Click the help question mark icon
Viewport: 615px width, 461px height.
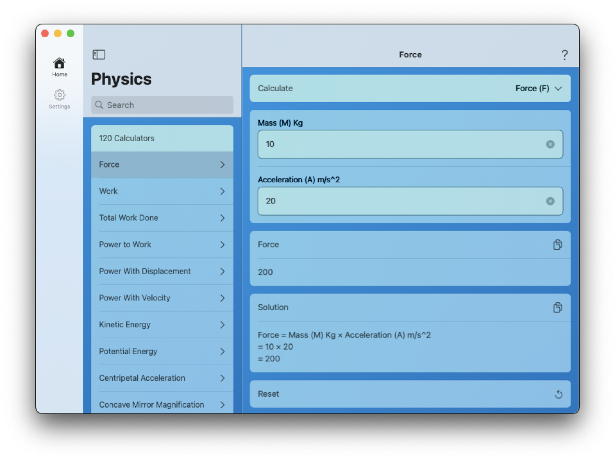pyautogui.click(x=565, y=54)
